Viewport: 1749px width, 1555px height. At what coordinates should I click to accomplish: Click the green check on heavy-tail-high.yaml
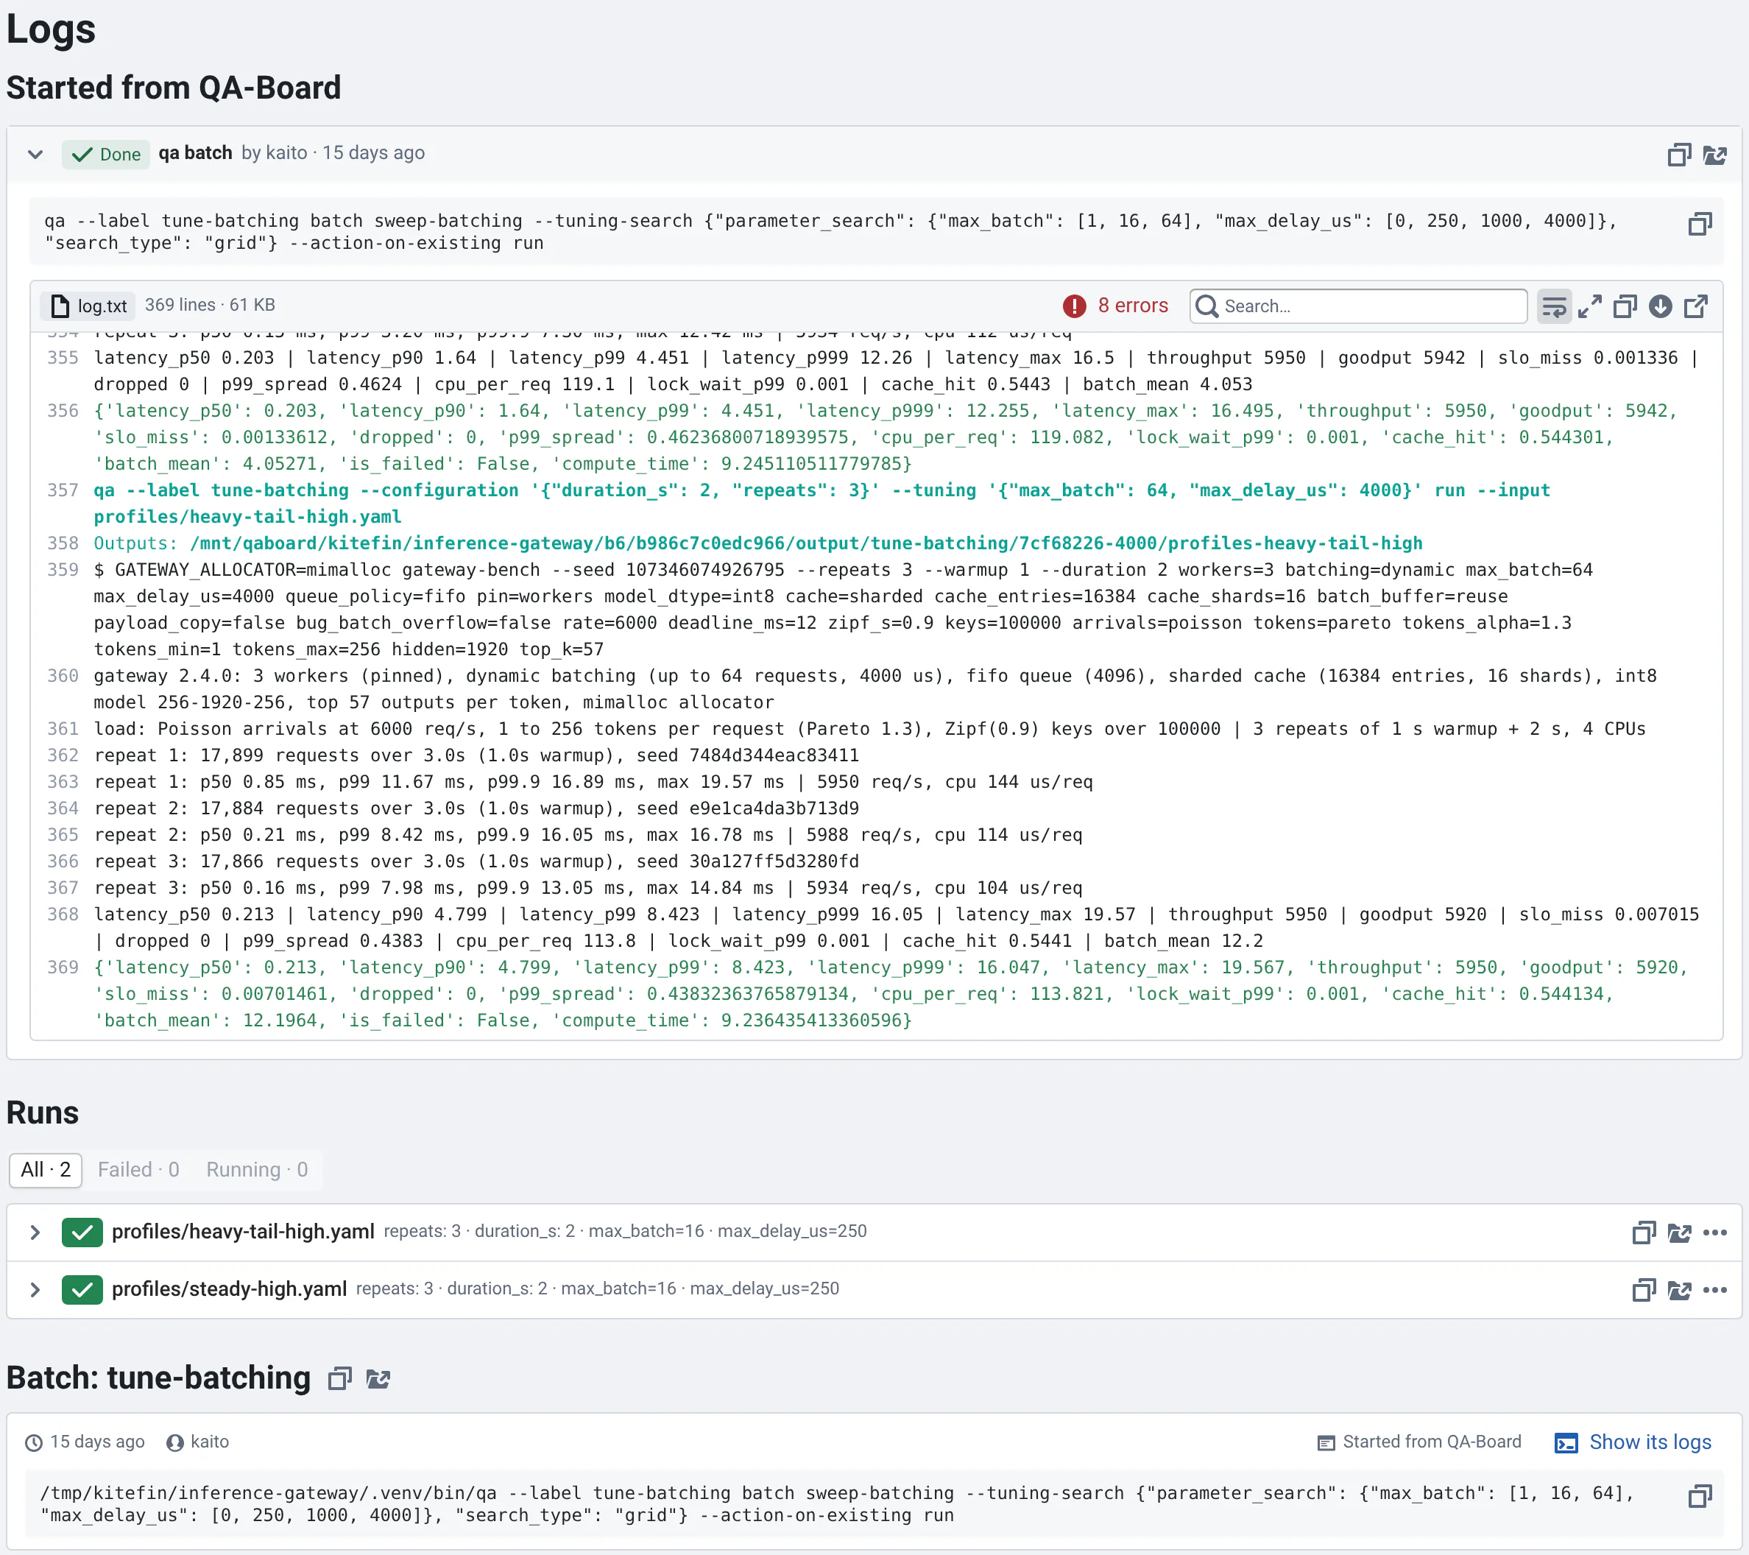pos(82,1233)
